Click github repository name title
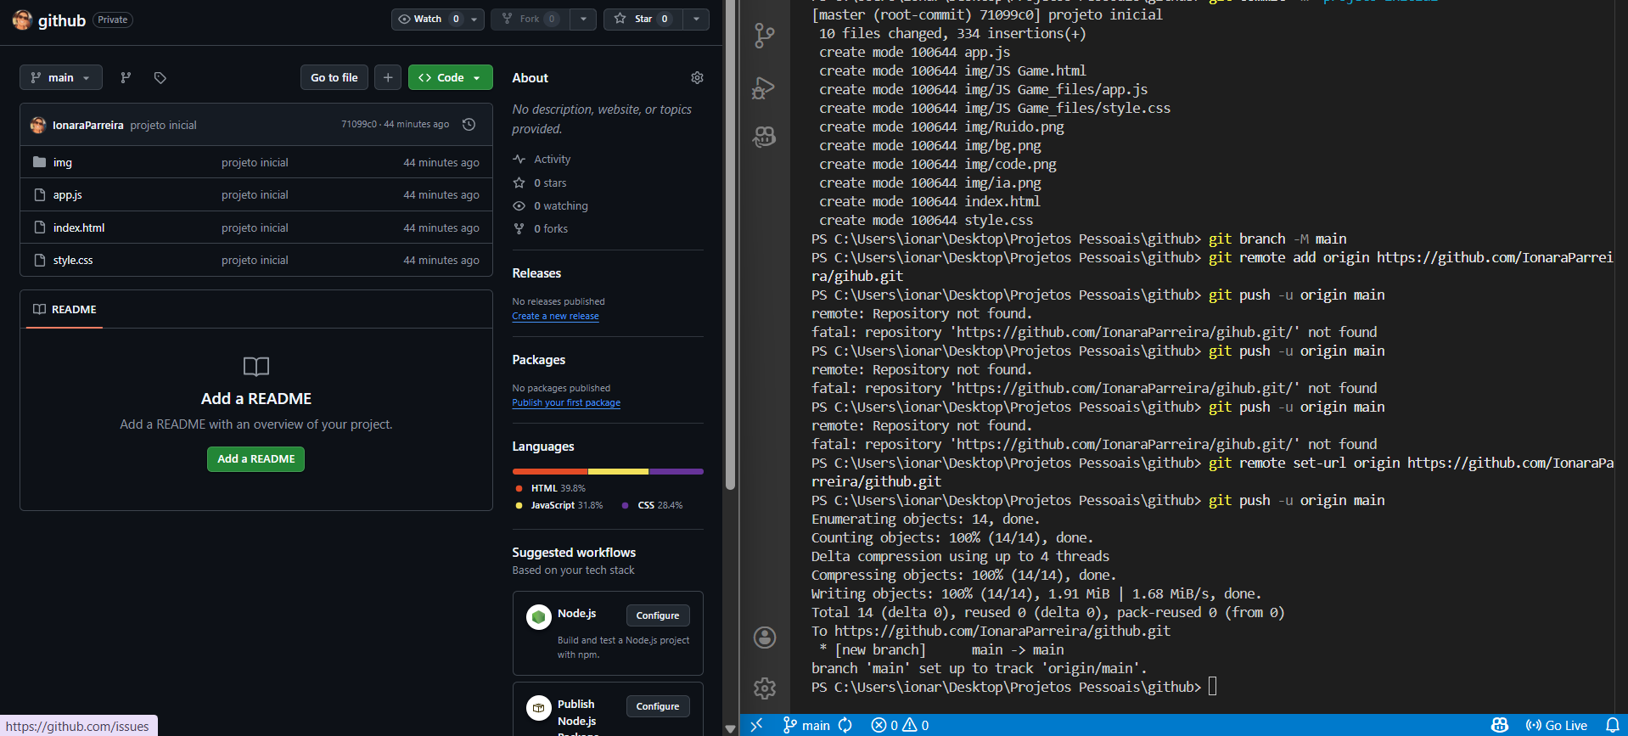Viewport: 1628px width, 736px height. (62, 20)
